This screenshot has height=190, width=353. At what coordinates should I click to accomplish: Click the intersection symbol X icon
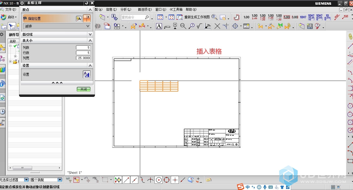[217, 26]
